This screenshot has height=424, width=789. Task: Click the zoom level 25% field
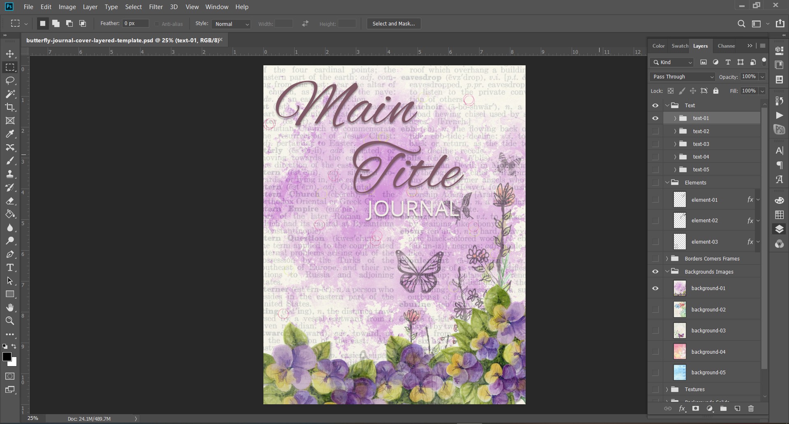pyautogui.click(x=33, y=418)
